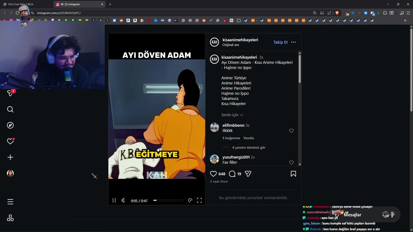The image size is (413, 232).
Task: Toggle the browser sidebar panel icon
Action: [x=391, y=13]
